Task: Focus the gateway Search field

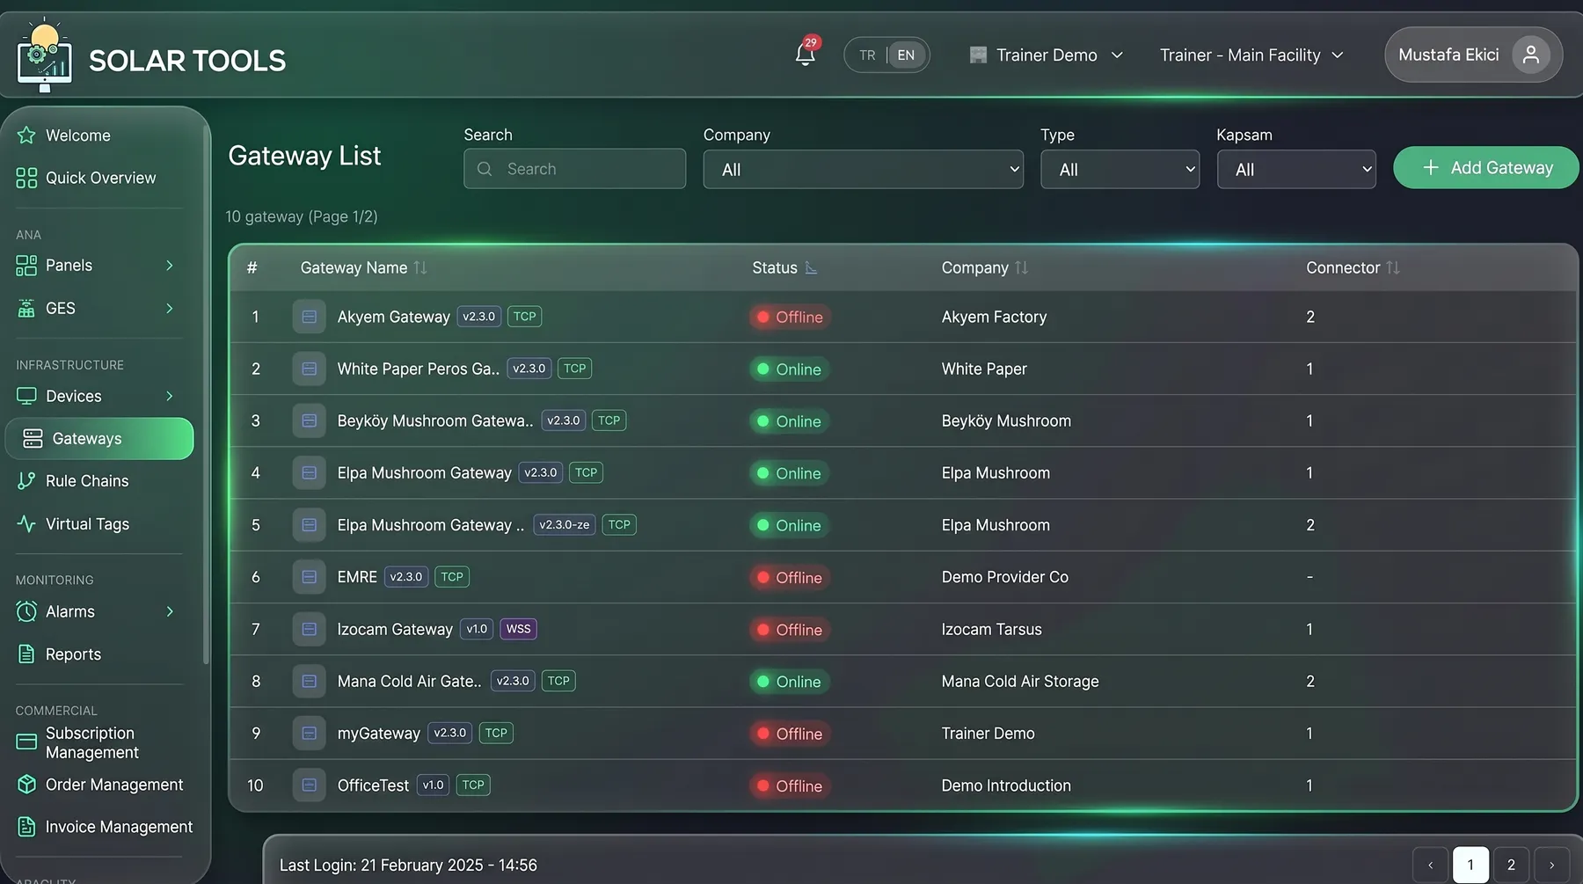Action: [574, 168]
